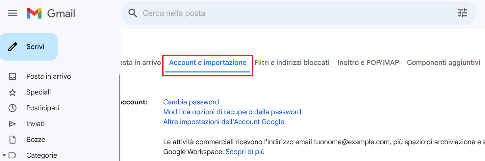Open Bozze via the document icon
485x161 pixels.
click(x=13, y=140)
